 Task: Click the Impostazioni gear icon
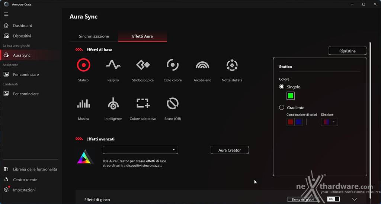click(x=6, y=190)
